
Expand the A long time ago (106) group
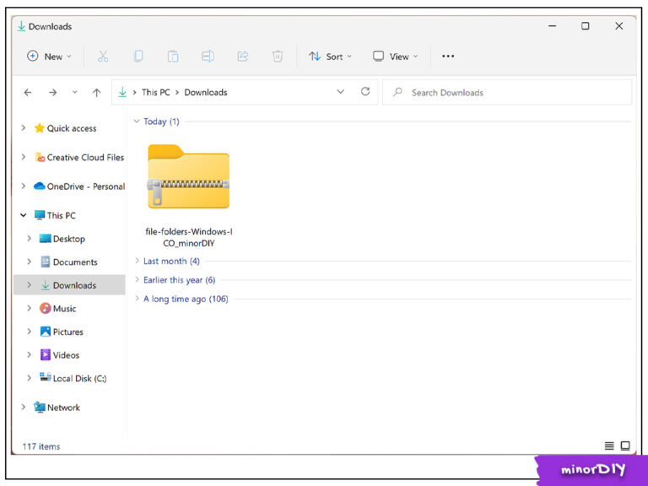point(137,299)
